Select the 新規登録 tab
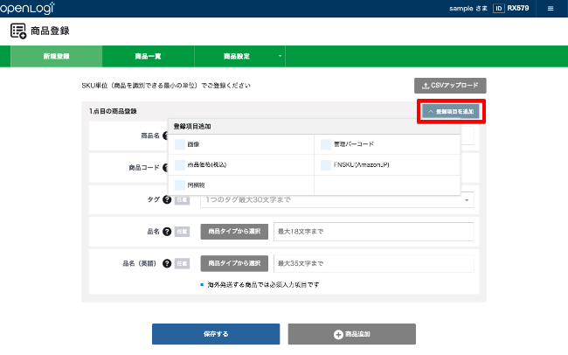Image resolution: width=568 pixels, height=355 pixels. [57, 56]
